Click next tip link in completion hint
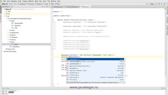The height and width of the screenshot is (95, 168). (x=118, y=83)
